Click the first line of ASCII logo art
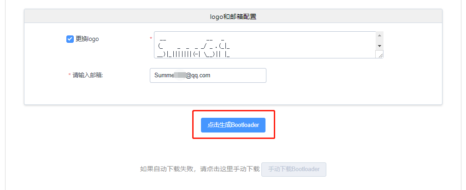This screenshot has height=190, width=466. pos(192,39)
